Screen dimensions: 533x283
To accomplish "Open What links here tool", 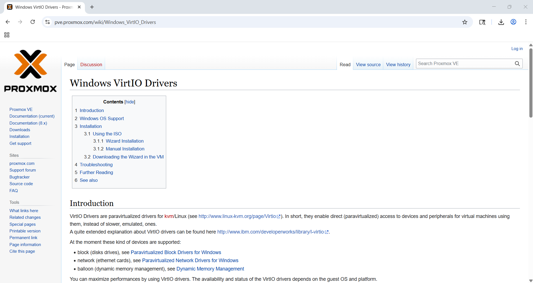I will pos(24,211).
